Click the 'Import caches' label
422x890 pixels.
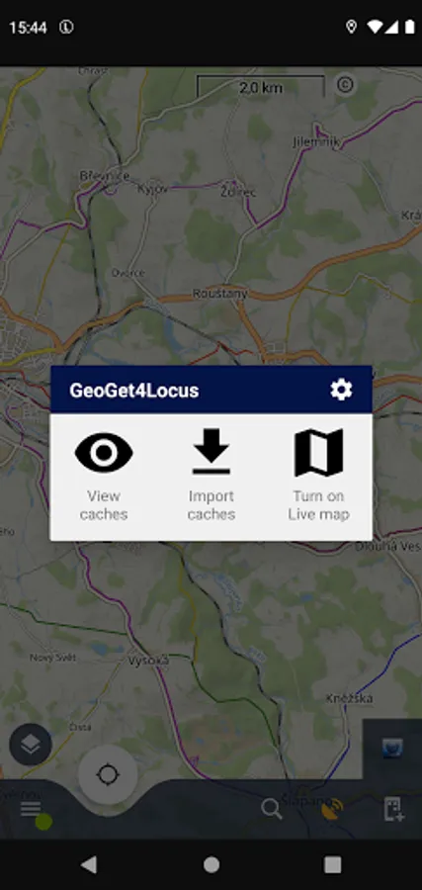[211, 505]
